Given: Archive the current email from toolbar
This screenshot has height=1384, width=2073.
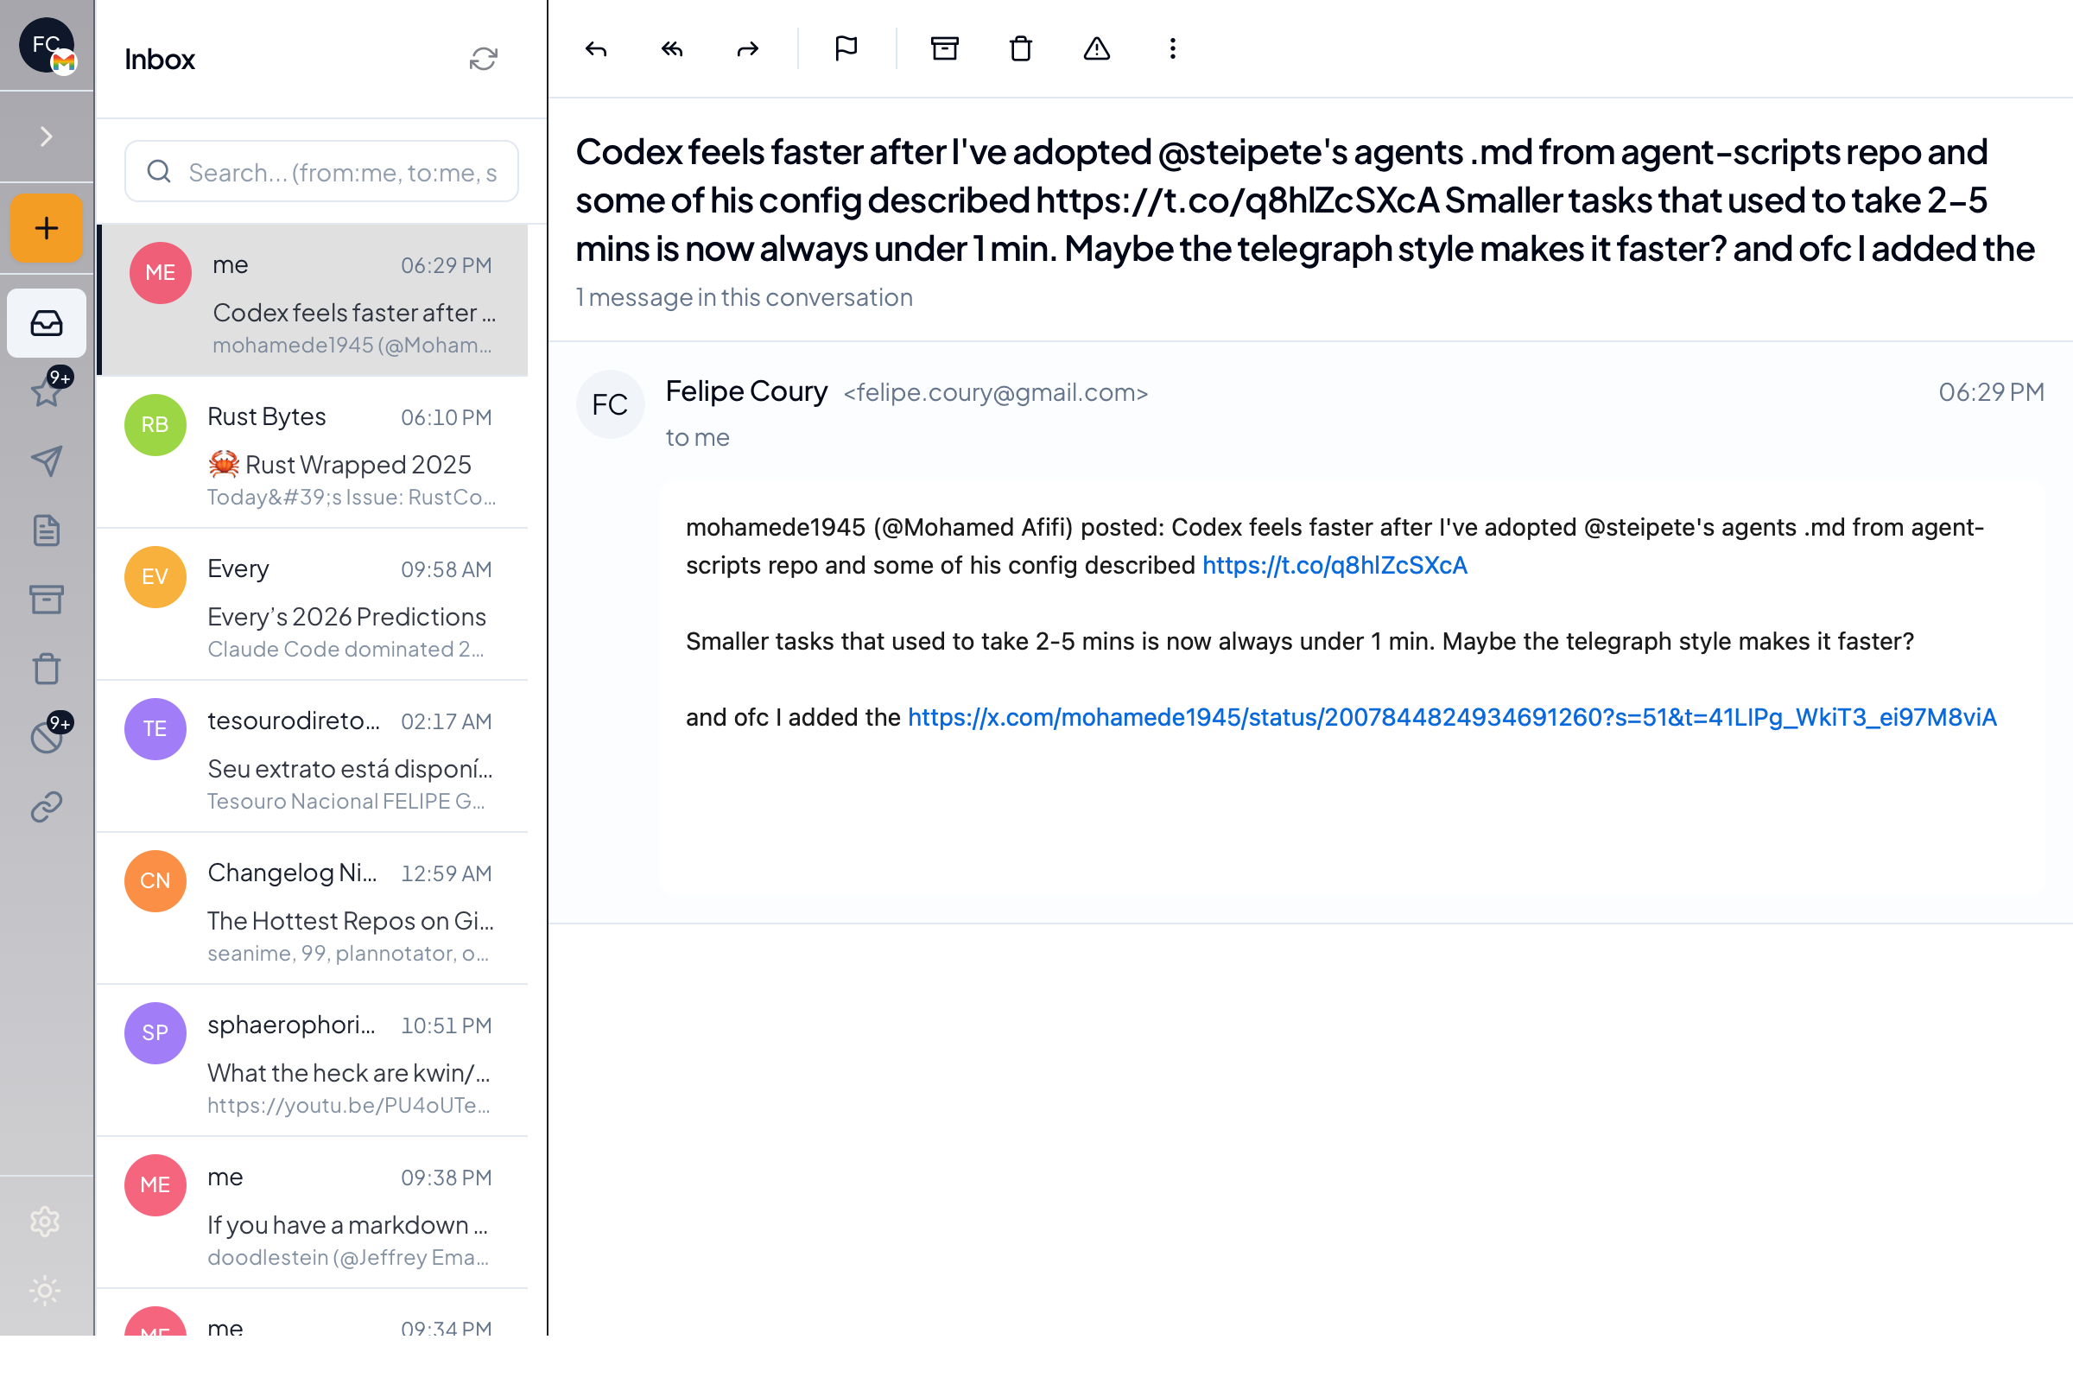Looking at the screenshot, I should tap(944, 48).
